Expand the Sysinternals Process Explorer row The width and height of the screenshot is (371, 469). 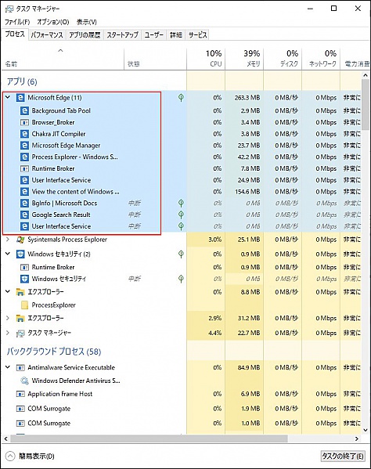(x=8, y=240)
